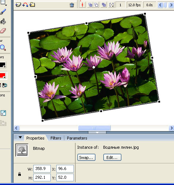Click the right-middle transform edge handle
The width and height of the screenshot is (174, 185).
152,58
